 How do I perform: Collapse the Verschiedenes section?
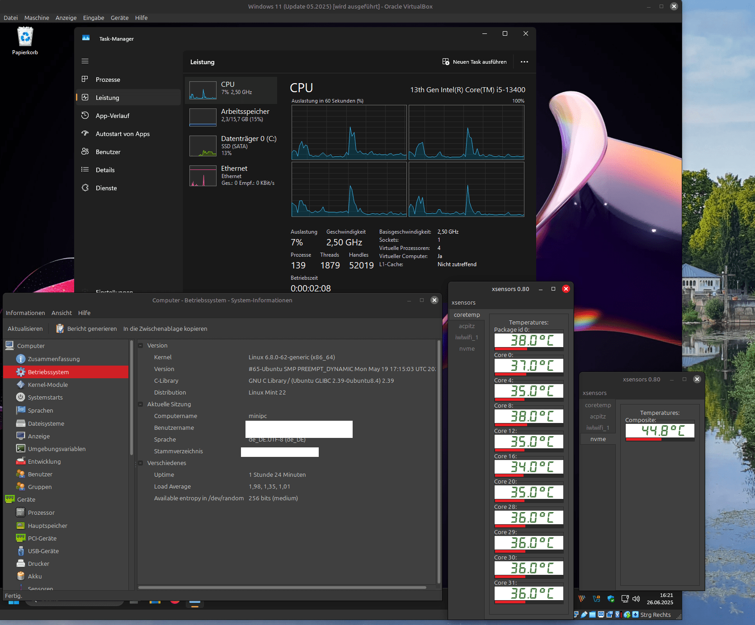pyautogui.click(x=141, y=463)
